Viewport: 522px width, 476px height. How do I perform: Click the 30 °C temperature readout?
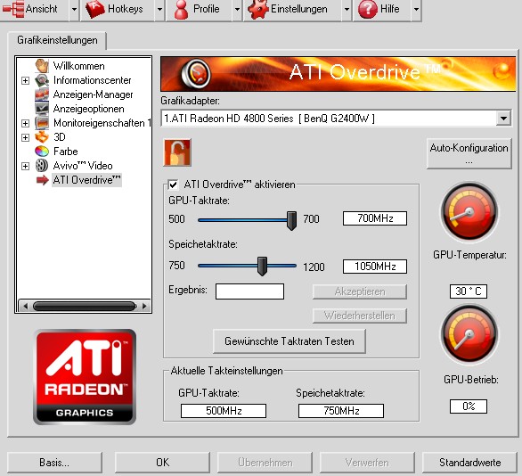pos(469,291)
